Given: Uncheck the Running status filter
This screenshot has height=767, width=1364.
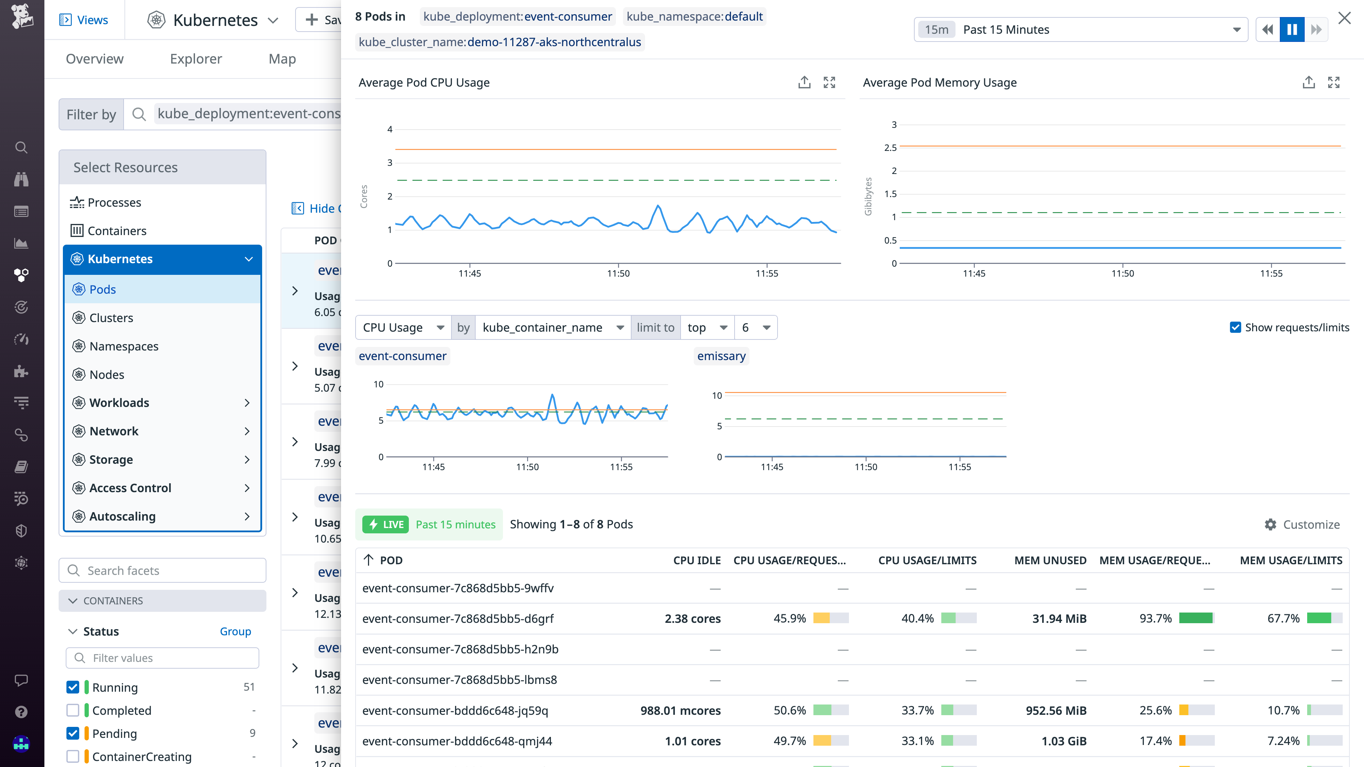Looking at the screenshot, I should tap(72, 687).
